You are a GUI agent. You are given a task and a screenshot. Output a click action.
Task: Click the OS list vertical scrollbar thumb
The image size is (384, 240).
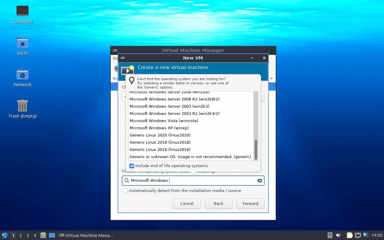click(256, 149)
